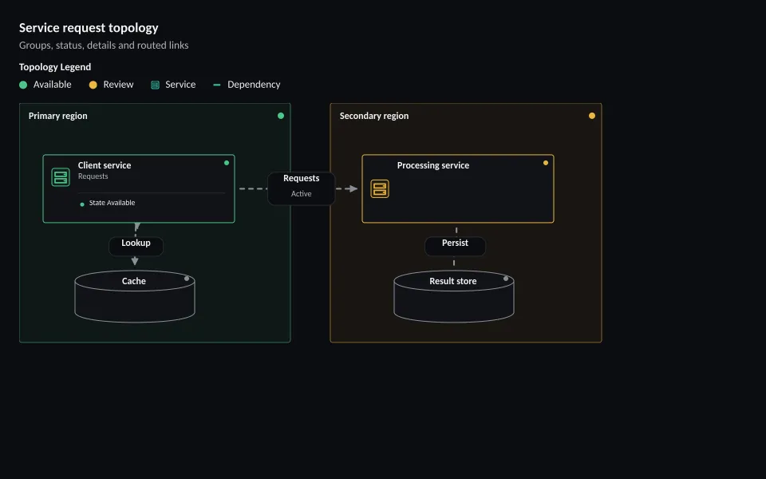Click the Cache label text
Viewport: 766px width, 479px height.
click(134, 281)
